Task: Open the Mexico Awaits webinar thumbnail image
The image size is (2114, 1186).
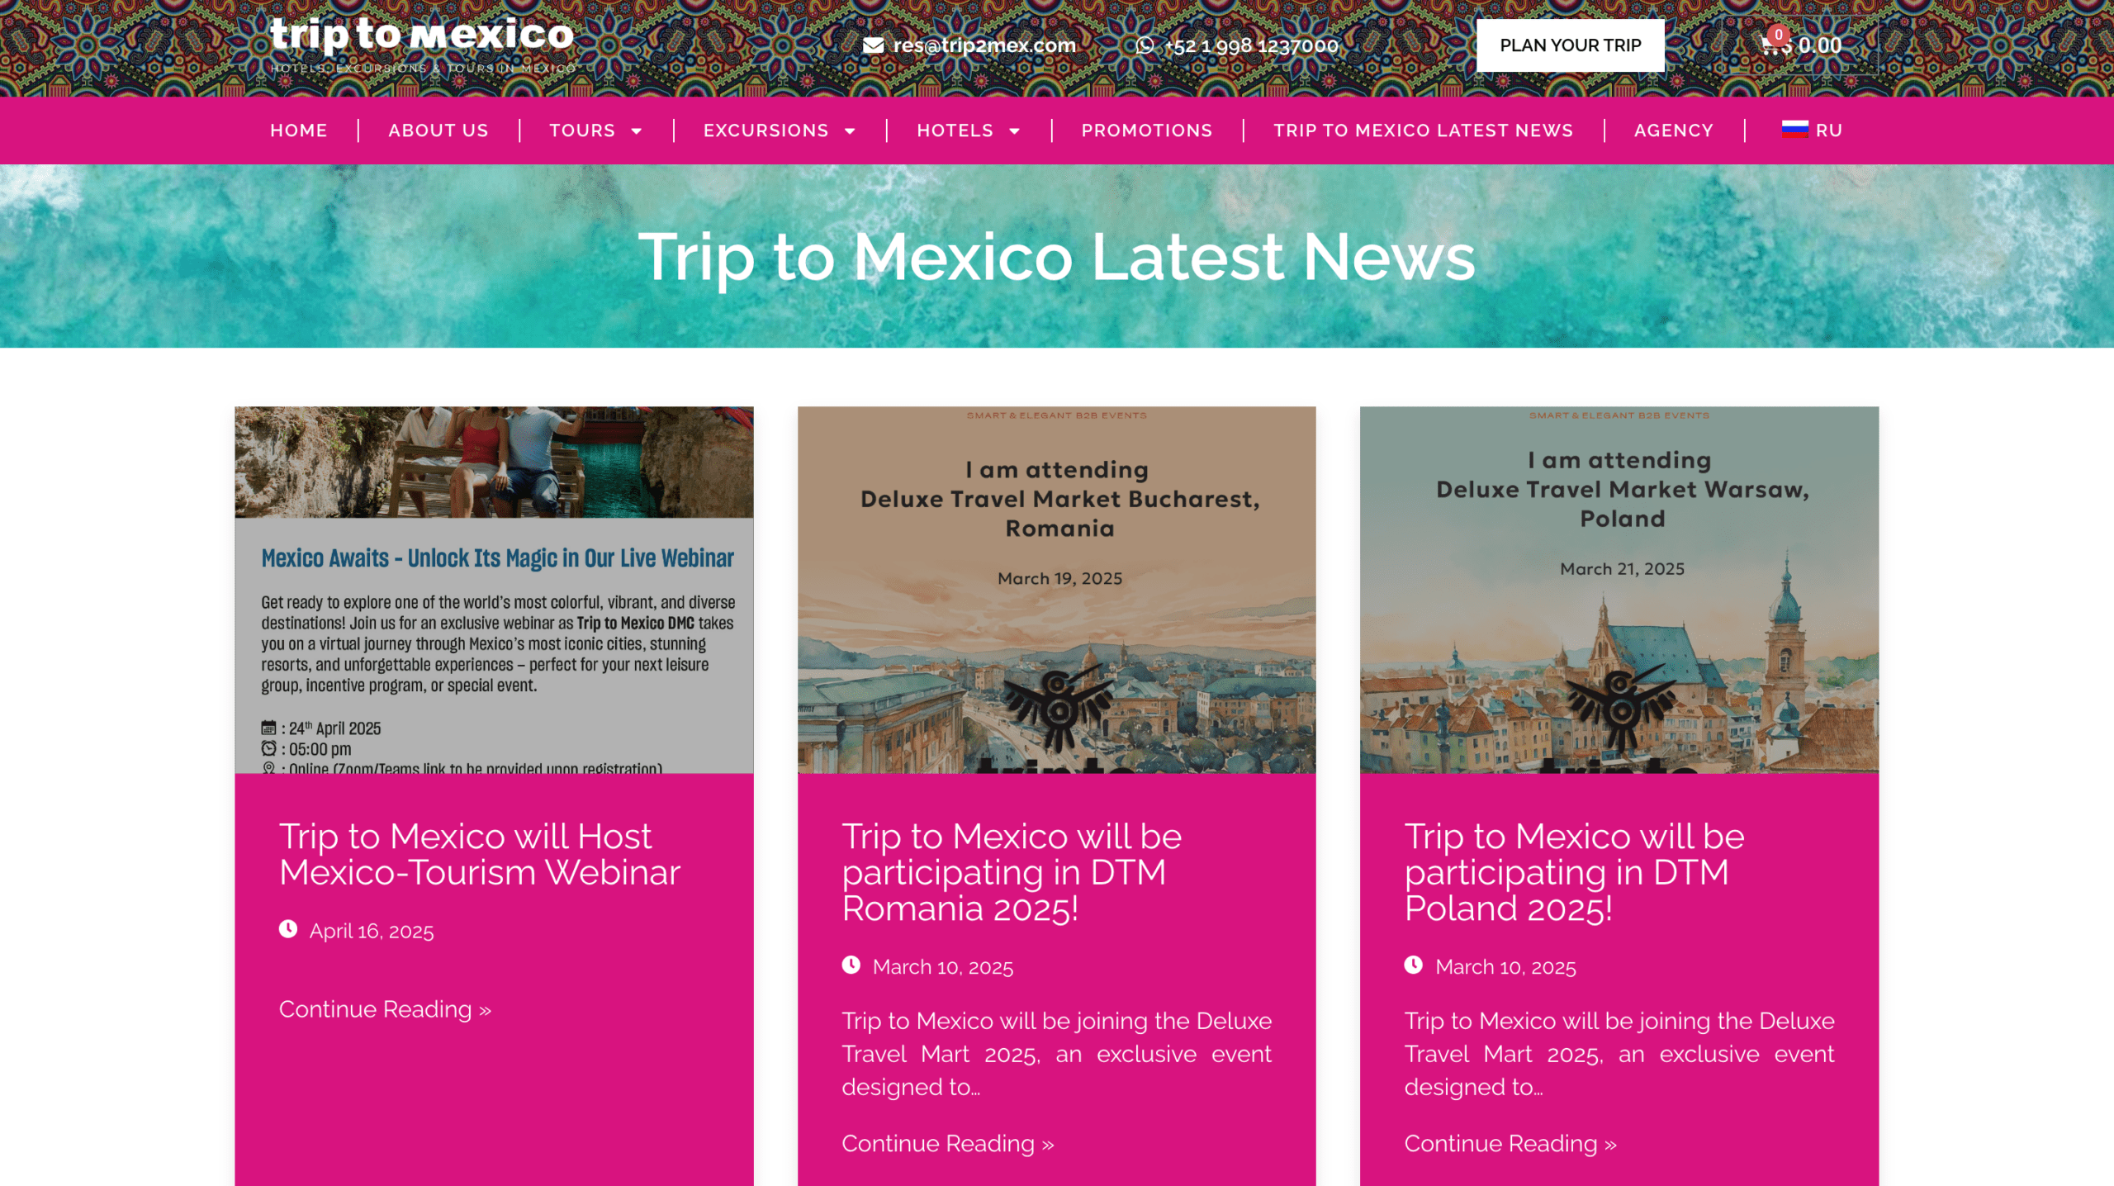Action: (x=494, y=590)
